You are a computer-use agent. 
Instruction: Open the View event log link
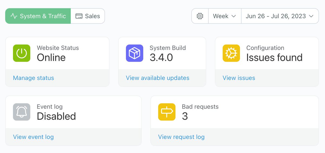pos(33,137)
